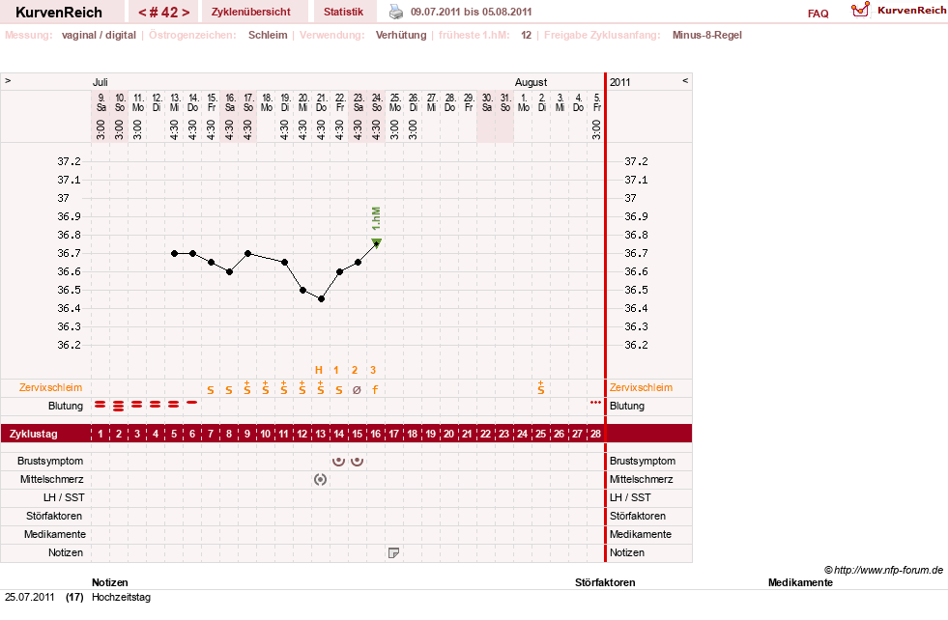Click the note date 25.07.2011

(x=30, y=597)
